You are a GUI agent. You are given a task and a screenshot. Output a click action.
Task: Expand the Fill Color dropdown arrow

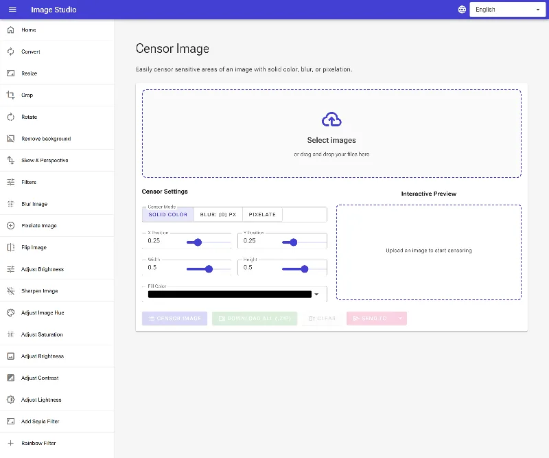point(316,295)
